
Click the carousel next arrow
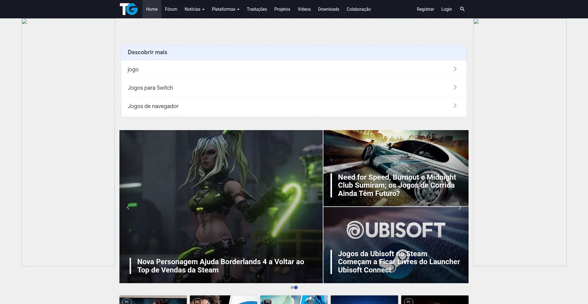click(x=460, y=207)
